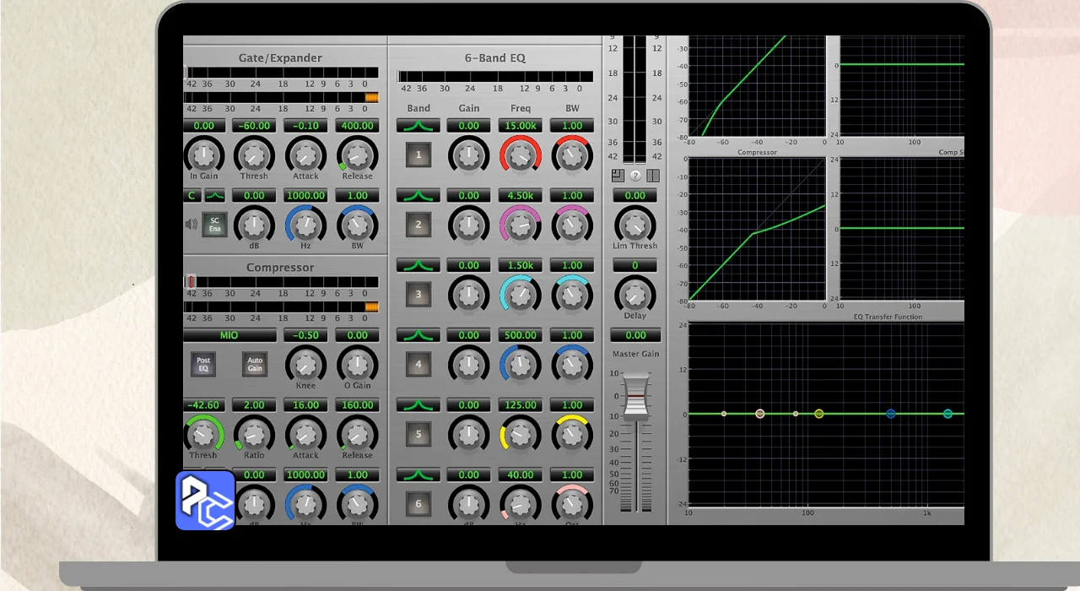Click the gate sidechain speaker listen icon
This screenshot has height=591, width=1080.
click(191, 225)
